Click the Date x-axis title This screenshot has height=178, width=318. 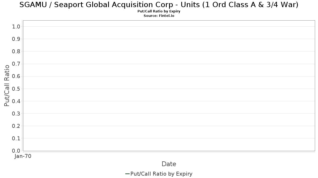(x=169, y=164)
